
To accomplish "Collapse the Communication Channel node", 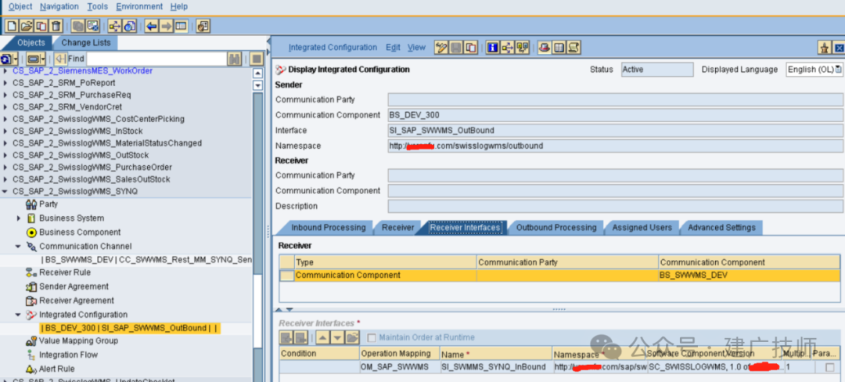I will (x=18, y=247).
